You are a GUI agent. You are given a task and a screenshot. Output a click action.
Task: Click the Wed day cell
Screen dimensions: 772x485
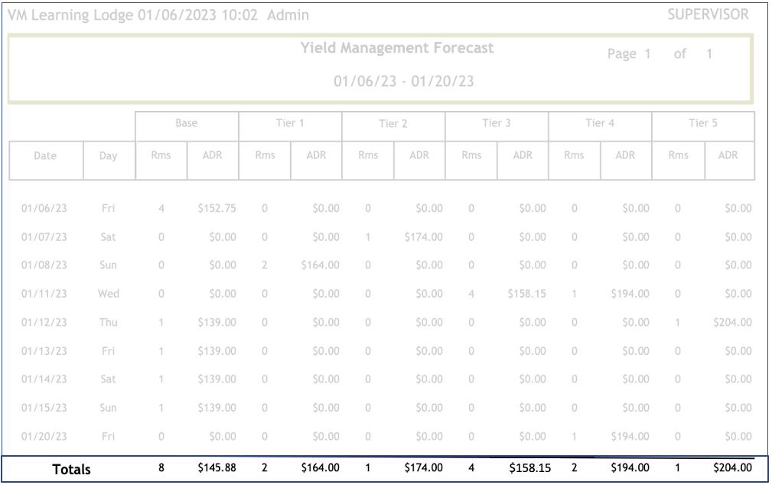(109, 294)
